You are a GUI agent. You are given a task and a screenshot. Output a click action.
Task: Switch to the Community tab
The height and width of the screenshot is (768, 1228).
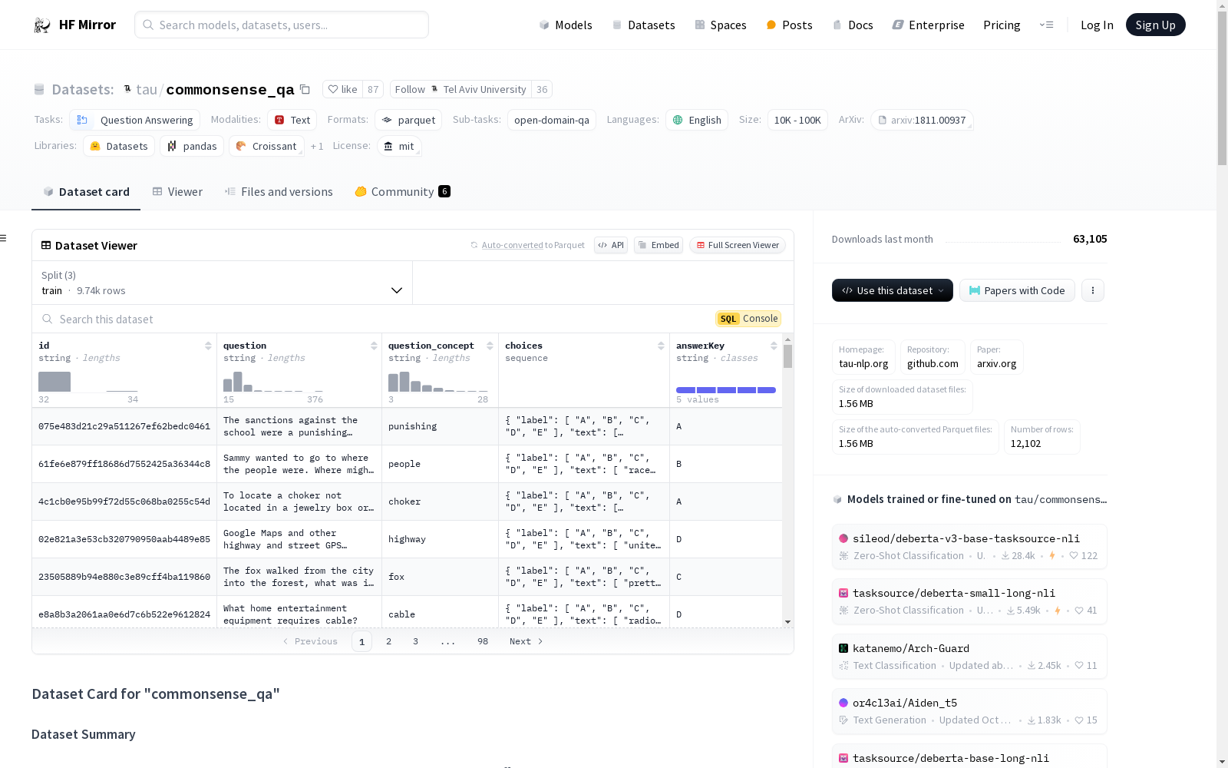(x=402, y=192)
